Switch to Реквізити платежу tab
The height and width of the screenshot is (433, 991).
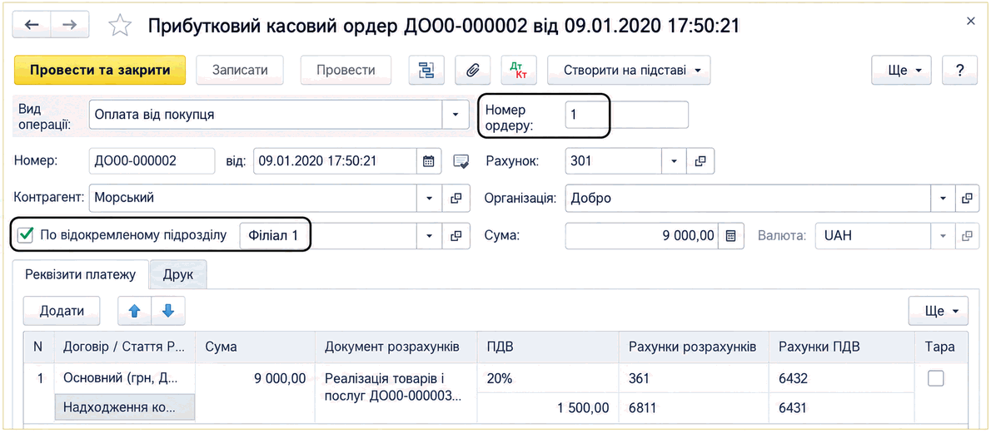click(80, 274)
